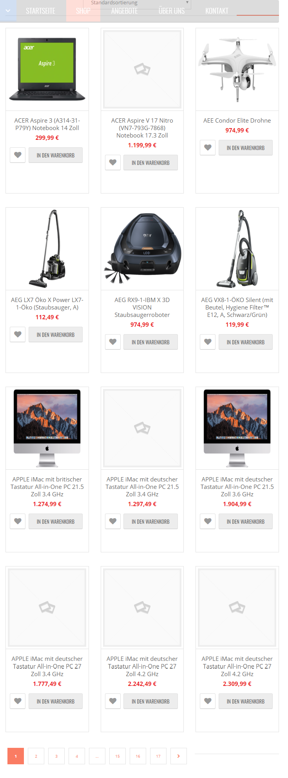Click heart icon for AEE Condor Elite Drohne
This screenshot has height=778, width=288.
point(208,148)
